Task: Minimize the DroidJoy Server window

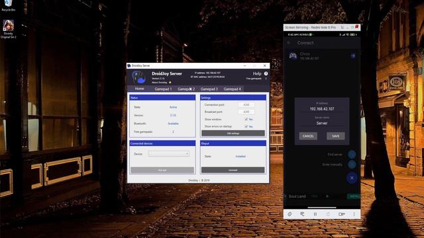Action: 244,65
